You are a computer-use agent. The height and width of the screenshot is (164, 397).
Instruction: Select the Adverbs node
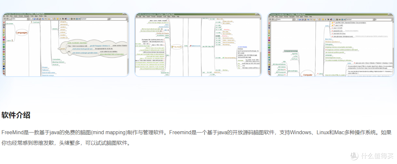coord(55,29)
